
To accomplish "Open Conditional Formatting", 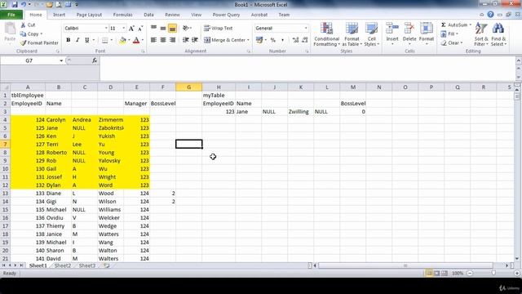I will pos(326,34).
